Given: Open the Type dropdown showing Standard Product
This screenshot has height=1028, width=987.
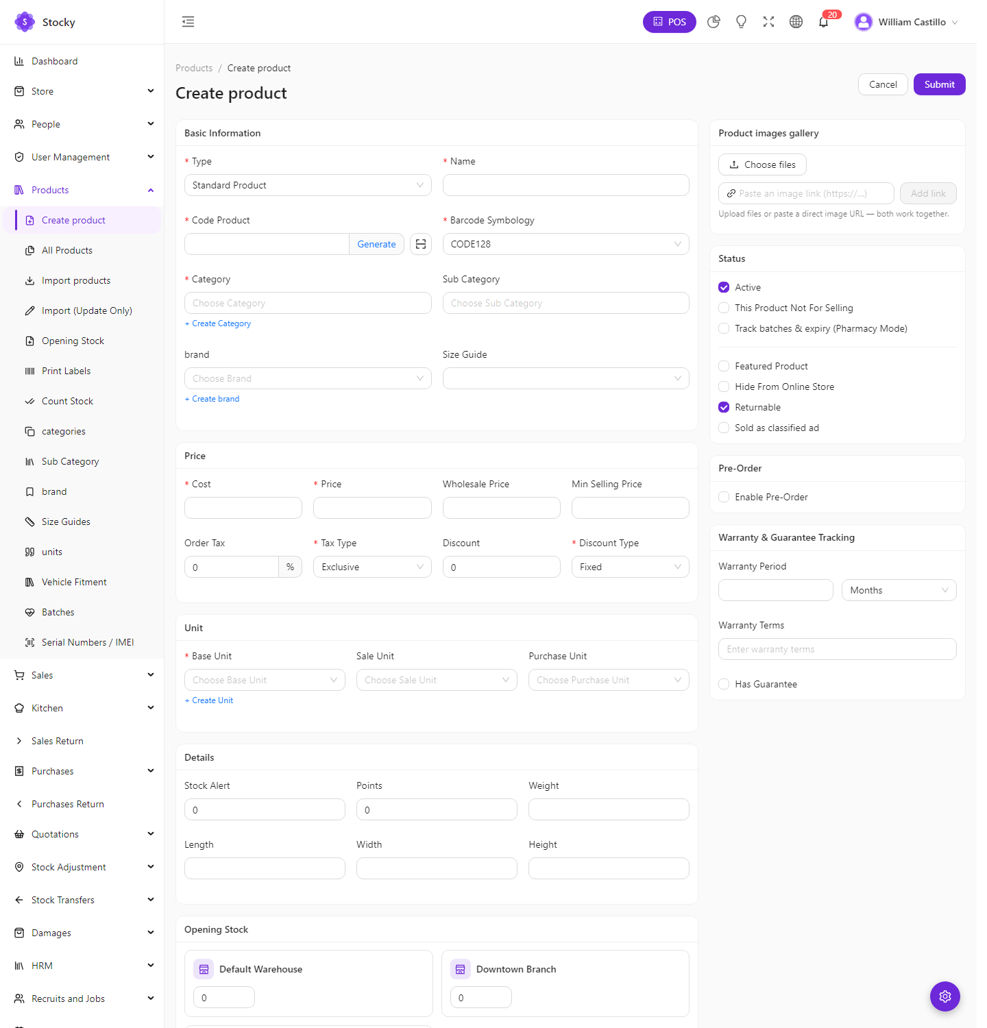Looking at the screenshot, I should click(308, 185).
